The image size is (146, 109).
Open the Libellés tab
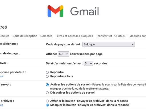(x=5, y=36)
